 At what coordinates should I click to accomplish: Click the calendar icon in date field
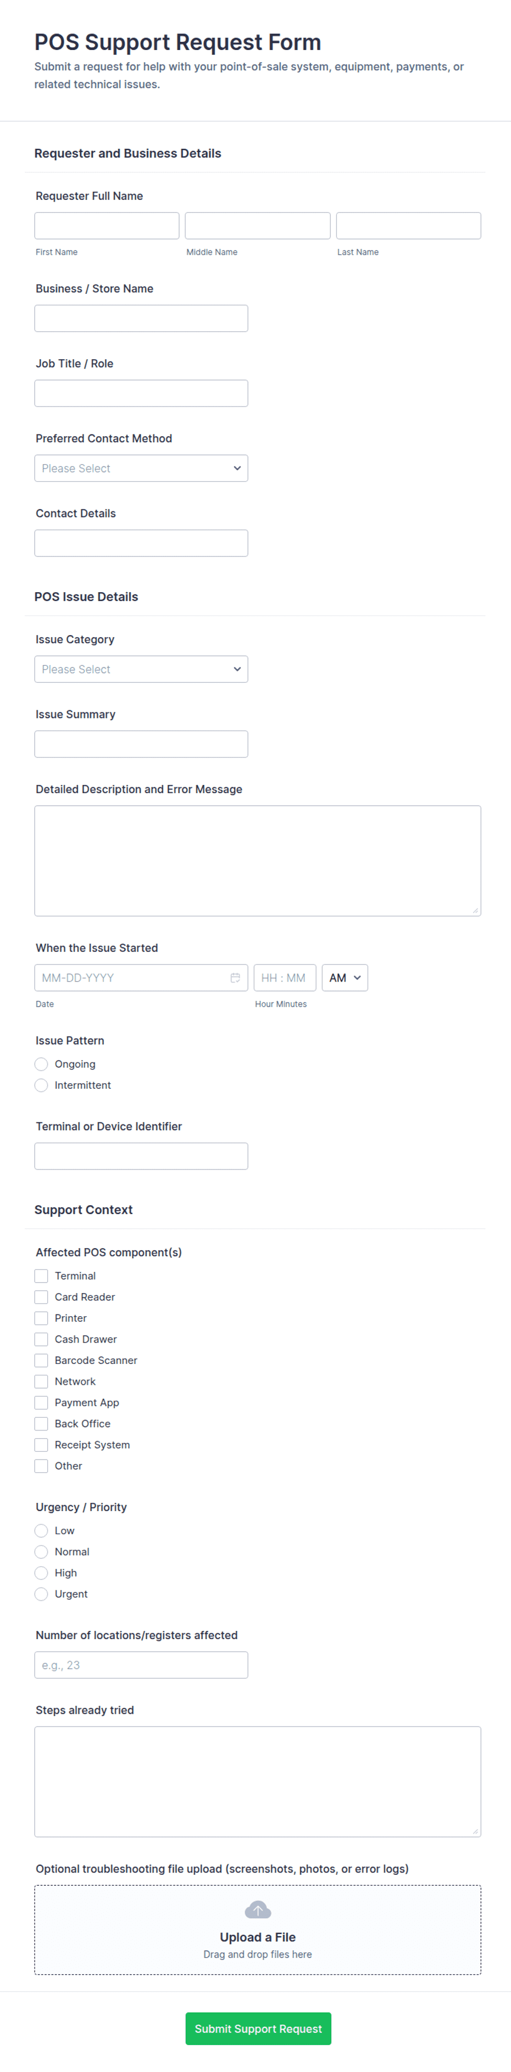(235, 977)
